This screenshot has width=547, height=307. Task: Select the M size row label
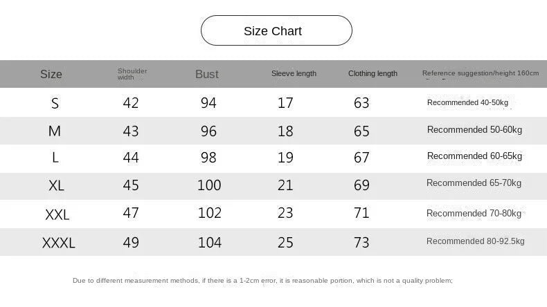coord(55,131)
